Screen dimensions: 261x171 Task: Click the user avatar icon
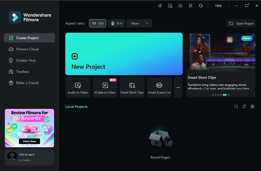click(x=12, y=156)
